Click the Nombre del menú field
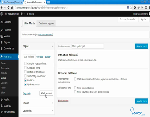 [88, 46]
